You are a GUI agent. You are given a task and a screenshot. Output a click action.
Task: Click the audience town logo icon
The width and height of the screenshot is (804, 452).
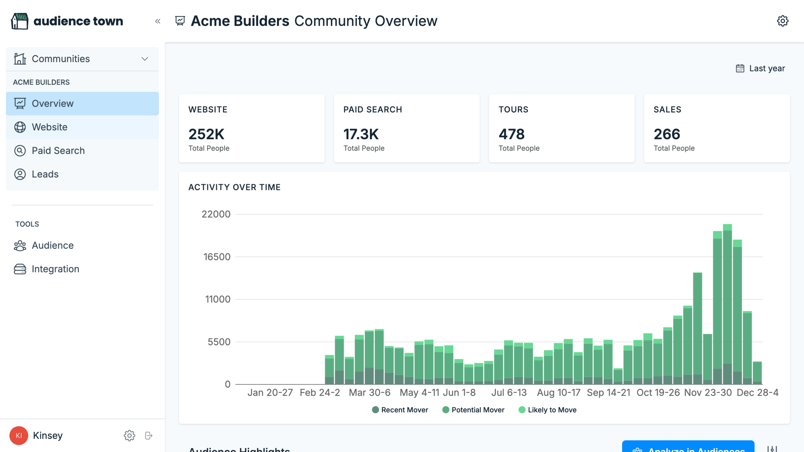click(19, 21)
